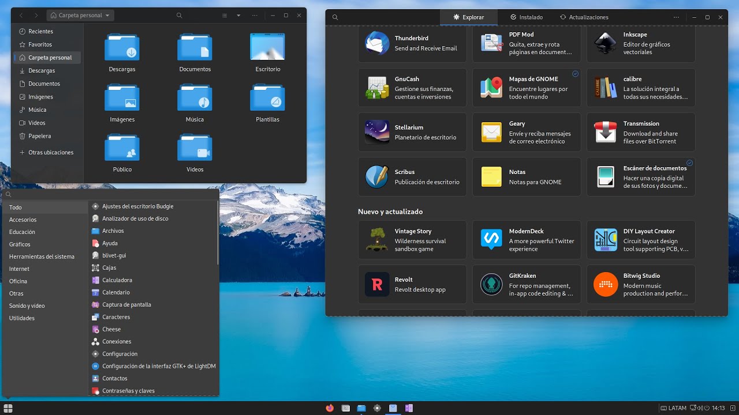Switch to the Instalado tab
This screenshot has height=415, width=739.
[527, 17]
